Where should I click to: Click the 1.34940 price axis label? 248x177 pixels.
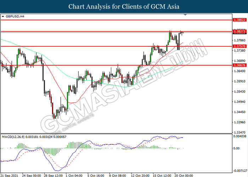click(239, 102)
